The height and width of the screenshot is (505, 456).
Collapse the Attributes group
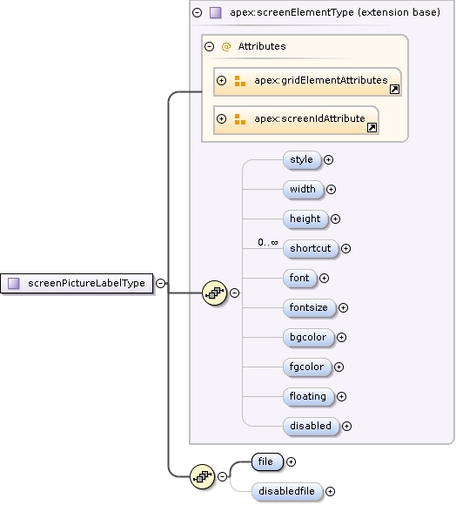pos(209,46)
